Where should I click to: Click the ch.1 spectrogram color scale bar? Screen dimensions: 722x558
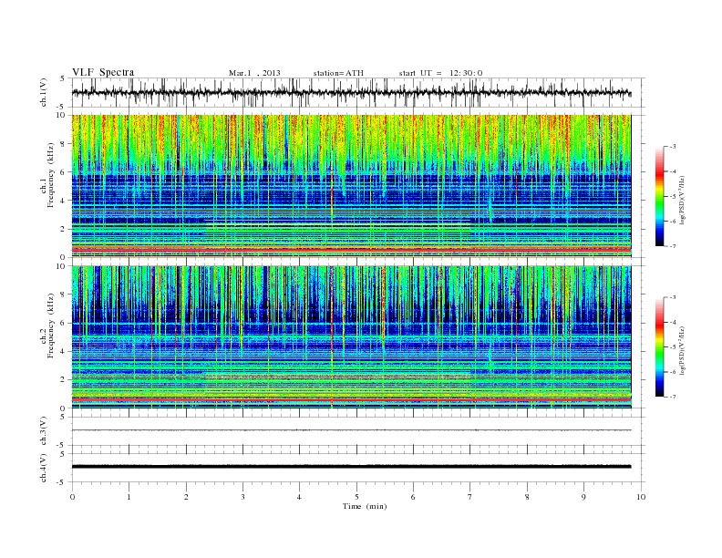click(x=659, y=196)
